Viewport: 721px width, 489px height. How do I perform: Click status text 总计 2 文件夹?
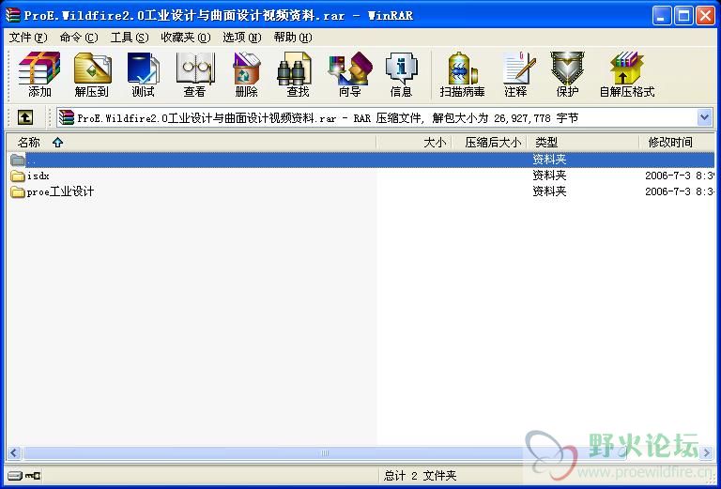click(x=421, y=476)
